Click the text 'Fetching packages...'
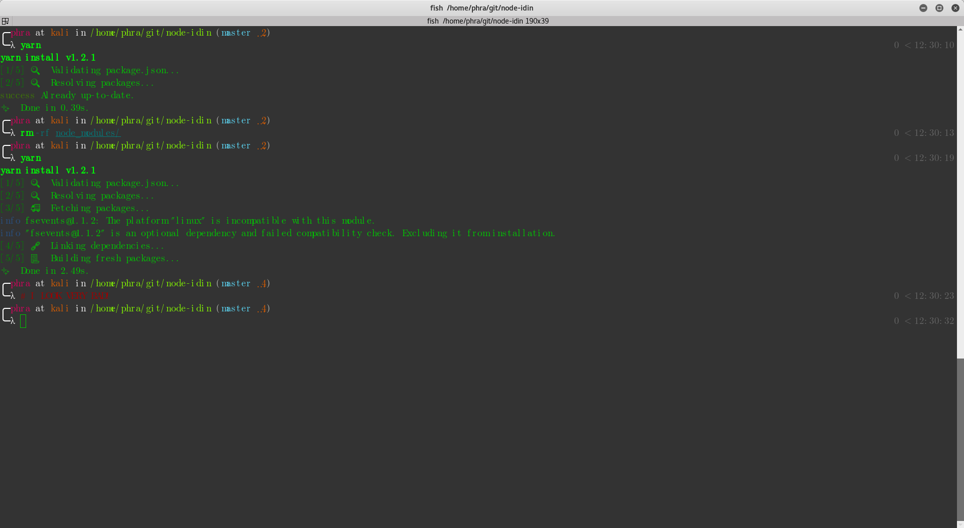The height and width of the screenshot is (528, 964). point(100,208)
